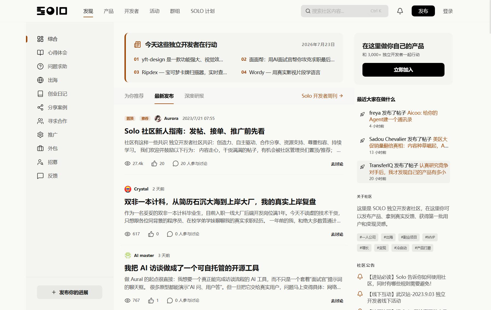
Task: Click AI master's avatar
Action: click(x=128, y=255)
